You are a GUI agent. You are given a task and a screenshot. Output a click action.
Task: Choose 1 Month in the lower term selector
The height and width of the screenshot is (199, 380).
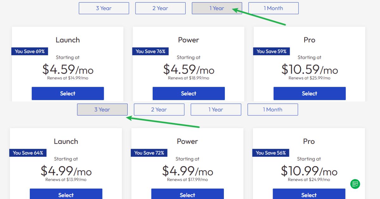[x=272, y=109]
